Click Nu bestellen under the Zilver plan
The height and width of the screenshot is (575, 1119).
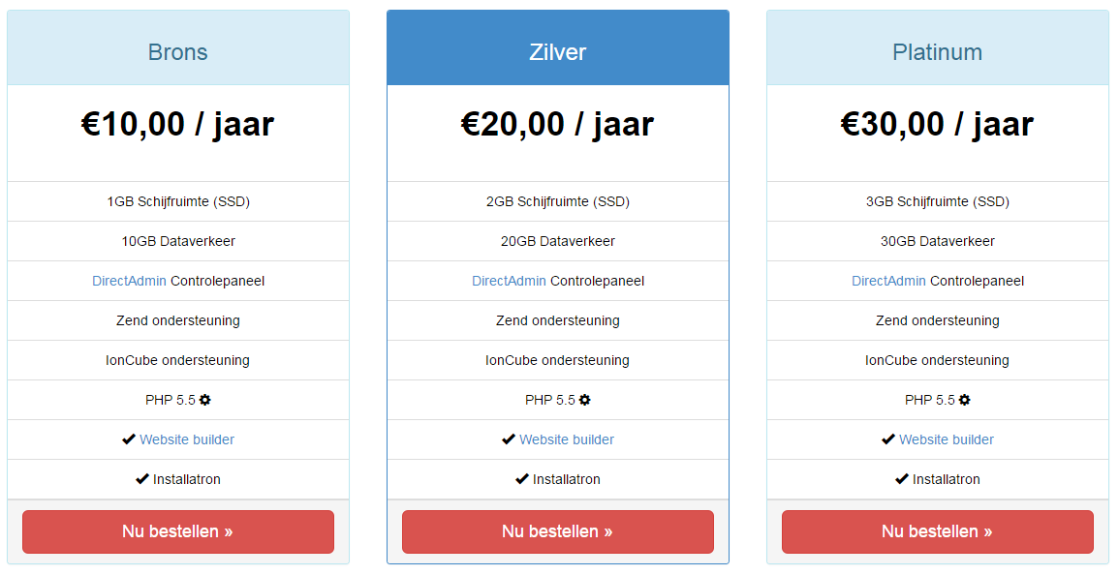coord(557,531)
